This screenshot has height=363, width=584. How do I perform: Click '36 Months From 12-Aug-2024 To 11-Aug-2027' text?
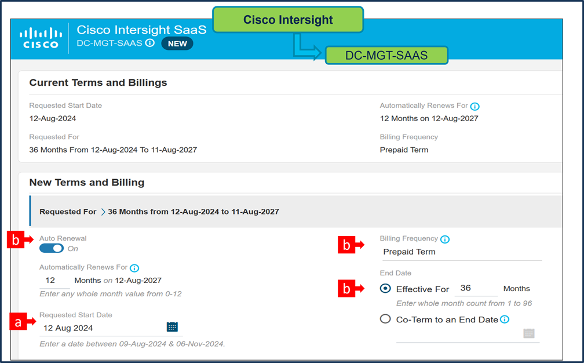point(113,150)
